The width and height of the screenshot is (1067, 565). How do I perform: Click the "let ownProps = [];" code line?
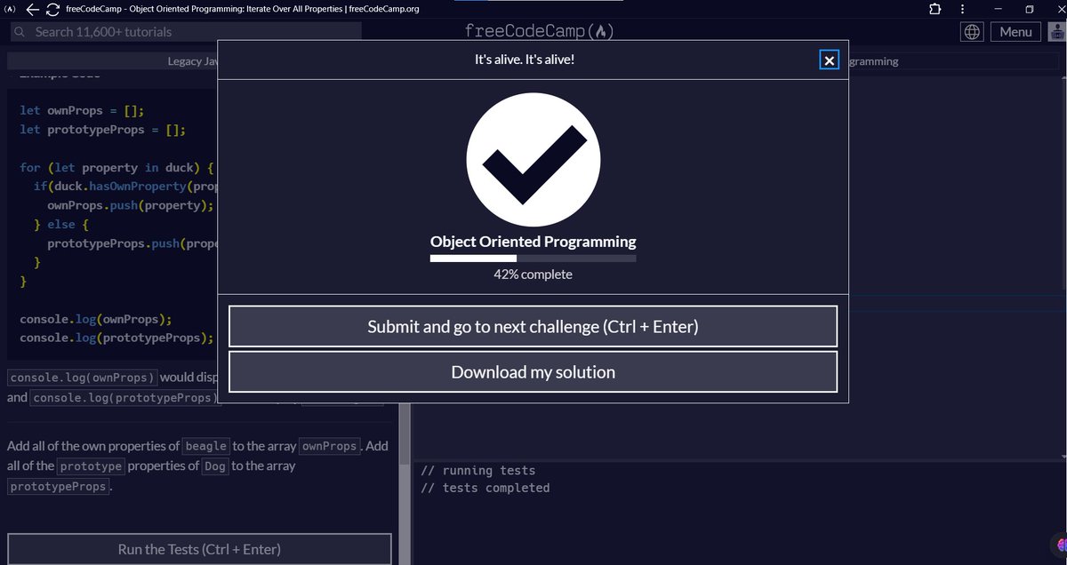pos(82,111)
